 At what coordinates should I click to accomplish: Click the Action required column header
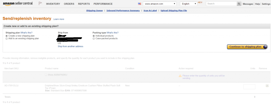click(x=186, y=68)
